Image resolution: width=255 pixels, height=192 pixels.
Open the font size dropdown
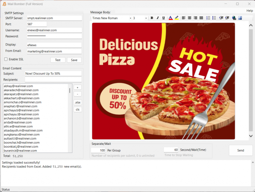coord(146,18)
